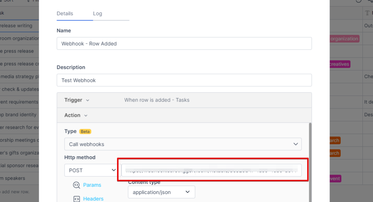Click the text-type column icon in table header
The image size is (373, 202).
[x=367, y=13]
